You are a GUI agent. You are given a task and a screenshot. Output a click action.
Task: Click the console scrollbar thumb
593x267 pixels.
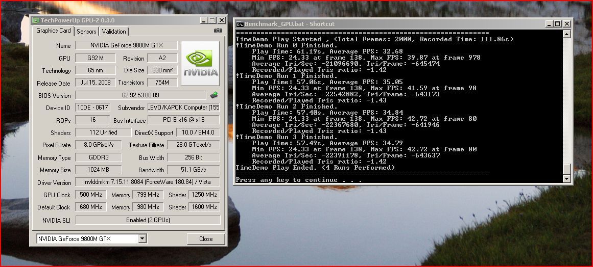(566, 169)
